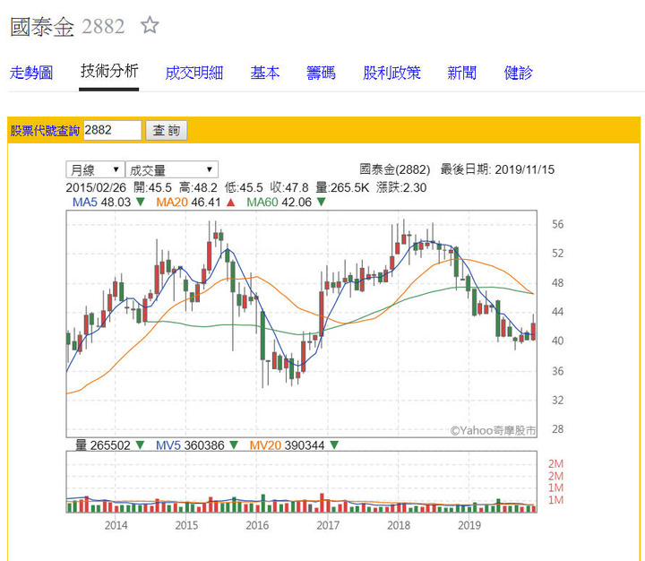Open the 走勢圖 tab
645x561 pixels.
(x=31, y=73)
